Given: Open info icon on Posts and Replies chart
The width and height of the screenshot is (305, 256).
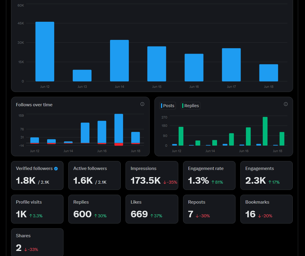Looking at the screenshot, I should click(286, 104).
